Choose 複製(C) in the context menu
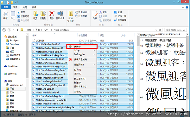 coord(82,74)
